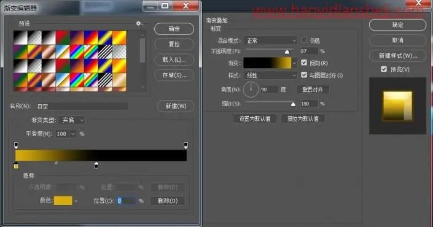Click 平滑度 value field showing 100
This screenshot has width=433, height=227.
[63, 134]
